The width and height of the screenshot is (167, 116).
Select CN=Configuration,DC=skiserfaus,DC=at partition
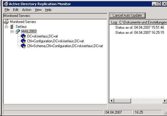pyautogui.click(x=56, y=41)
